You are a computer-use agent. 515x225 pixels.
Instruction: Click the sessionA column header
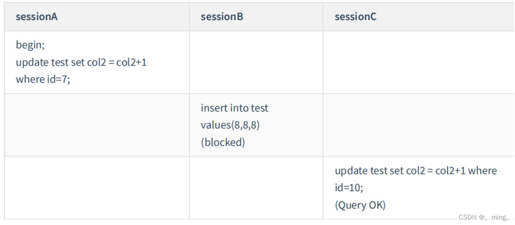pyautogui.click(x=36, y=17)
